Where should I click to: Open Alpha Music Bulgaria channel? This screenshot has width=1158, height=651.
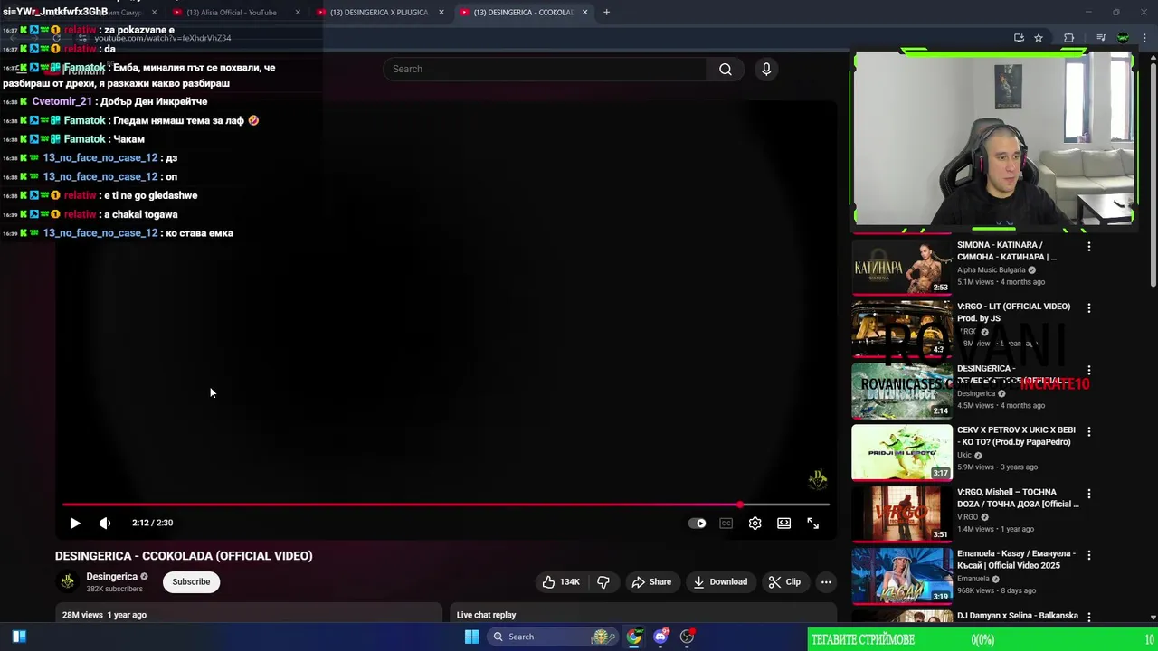pos(992,269)
